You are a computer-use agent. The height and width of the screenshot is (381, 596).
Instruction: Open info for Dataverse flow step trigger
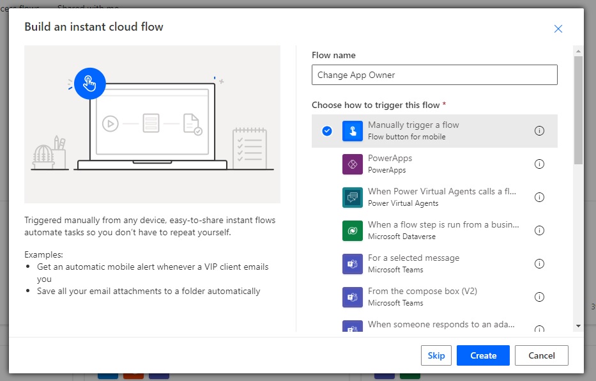539,230
